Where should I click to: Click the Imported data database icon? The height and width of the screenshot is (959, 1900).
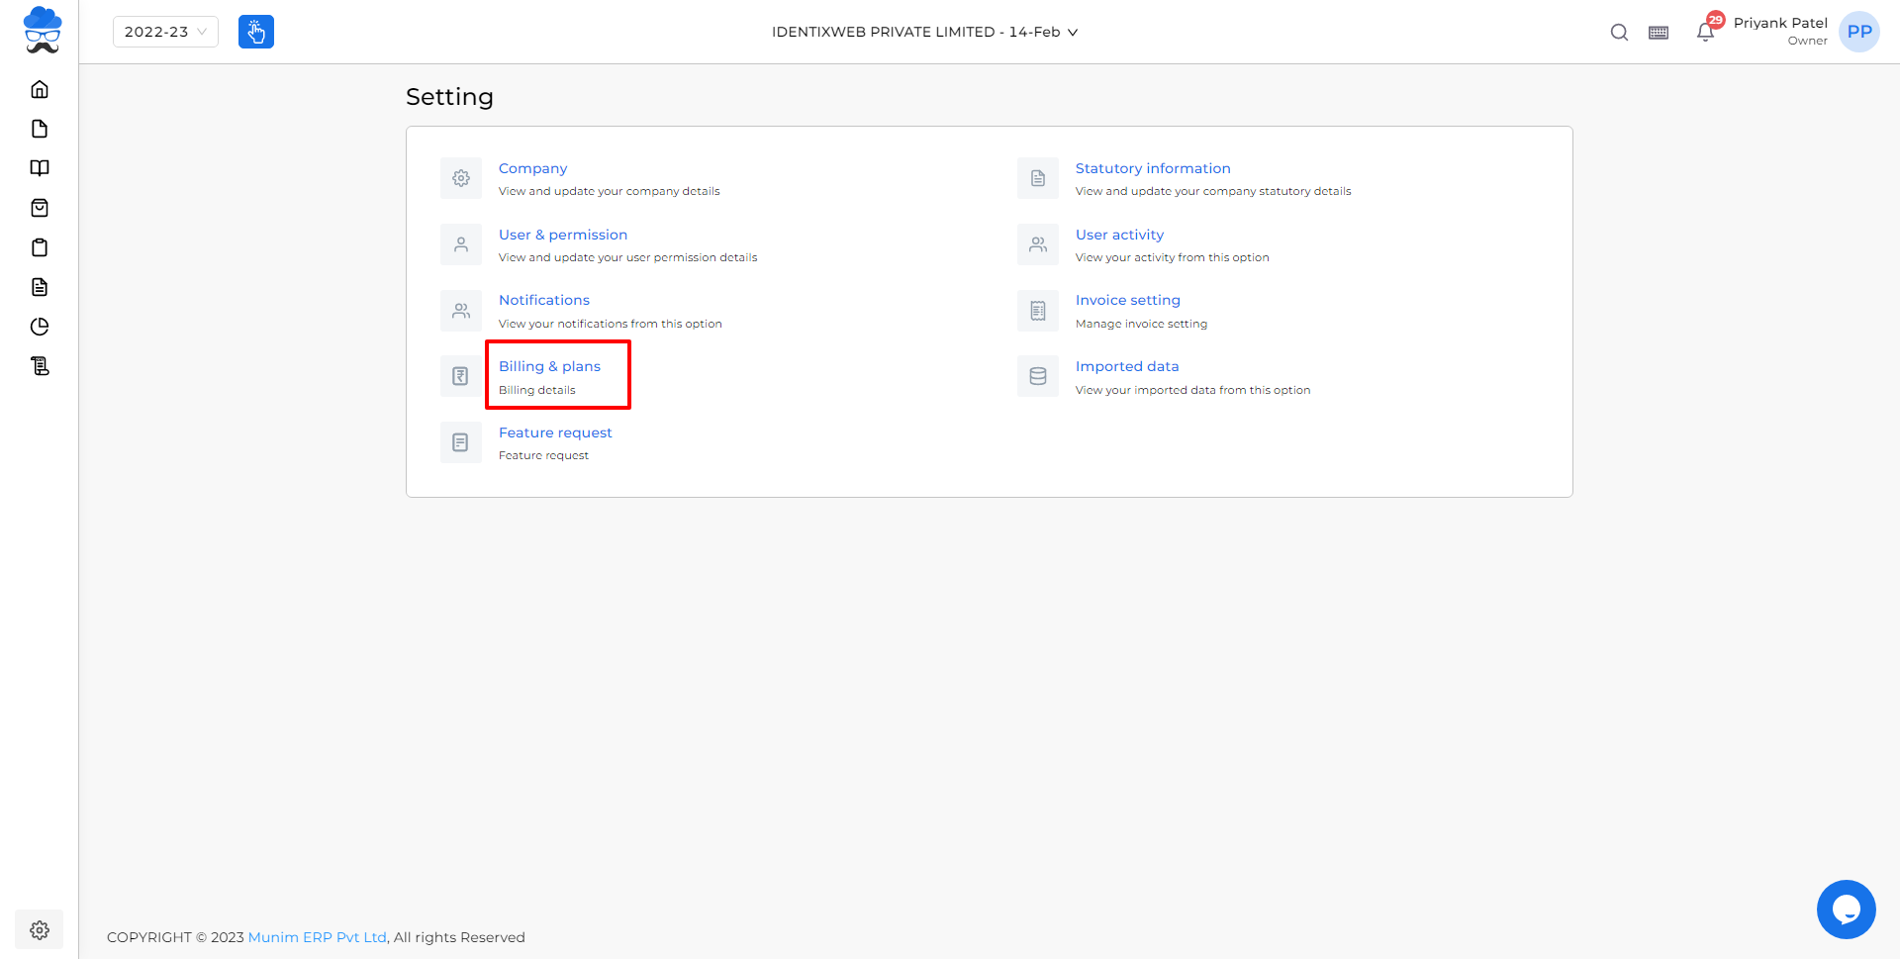click(1038, 376)
